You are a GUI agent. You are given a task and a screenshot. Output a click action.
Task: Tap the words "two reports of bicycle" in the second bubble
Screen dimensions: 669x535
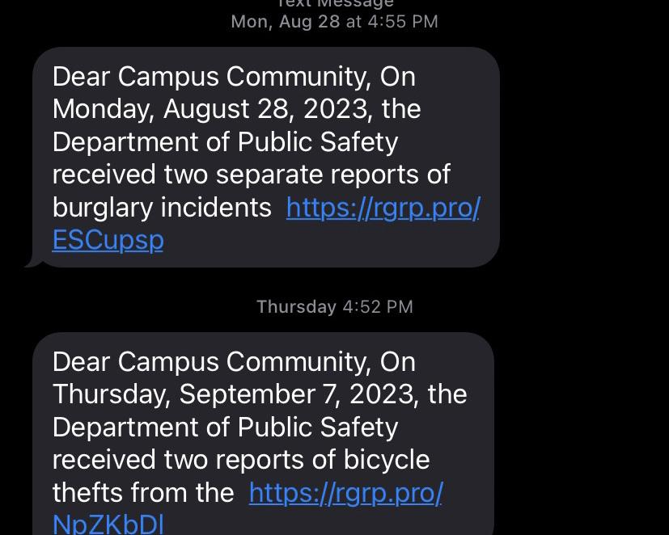pos(297,460)
